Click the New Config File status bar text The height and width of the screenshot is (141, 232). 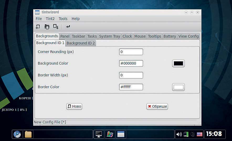tap(50, 122)
